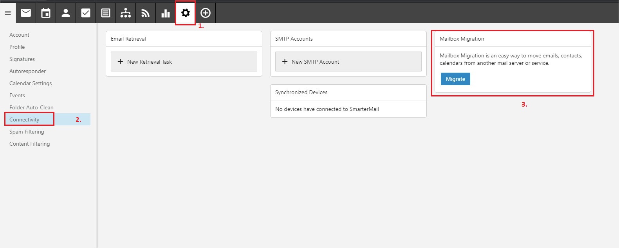Click the circled plus New icon
Screen dimensions: 619x248
[206, 13]
